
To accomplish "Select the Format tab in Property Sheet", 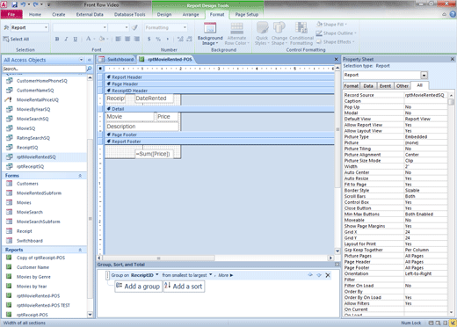I will tap(352, 86).
